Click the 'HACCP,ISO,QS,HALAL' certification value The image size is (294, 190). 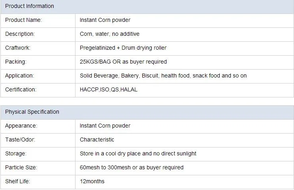108,89
